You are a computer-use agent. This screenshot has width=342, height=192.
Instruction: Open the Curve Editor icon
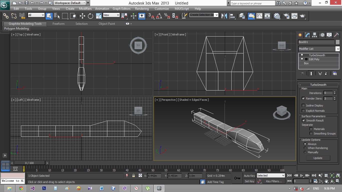259,16
